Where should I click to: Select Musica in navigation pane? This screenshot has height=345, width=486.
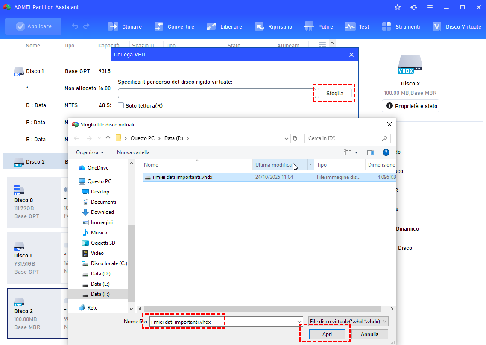click(94, 232)
